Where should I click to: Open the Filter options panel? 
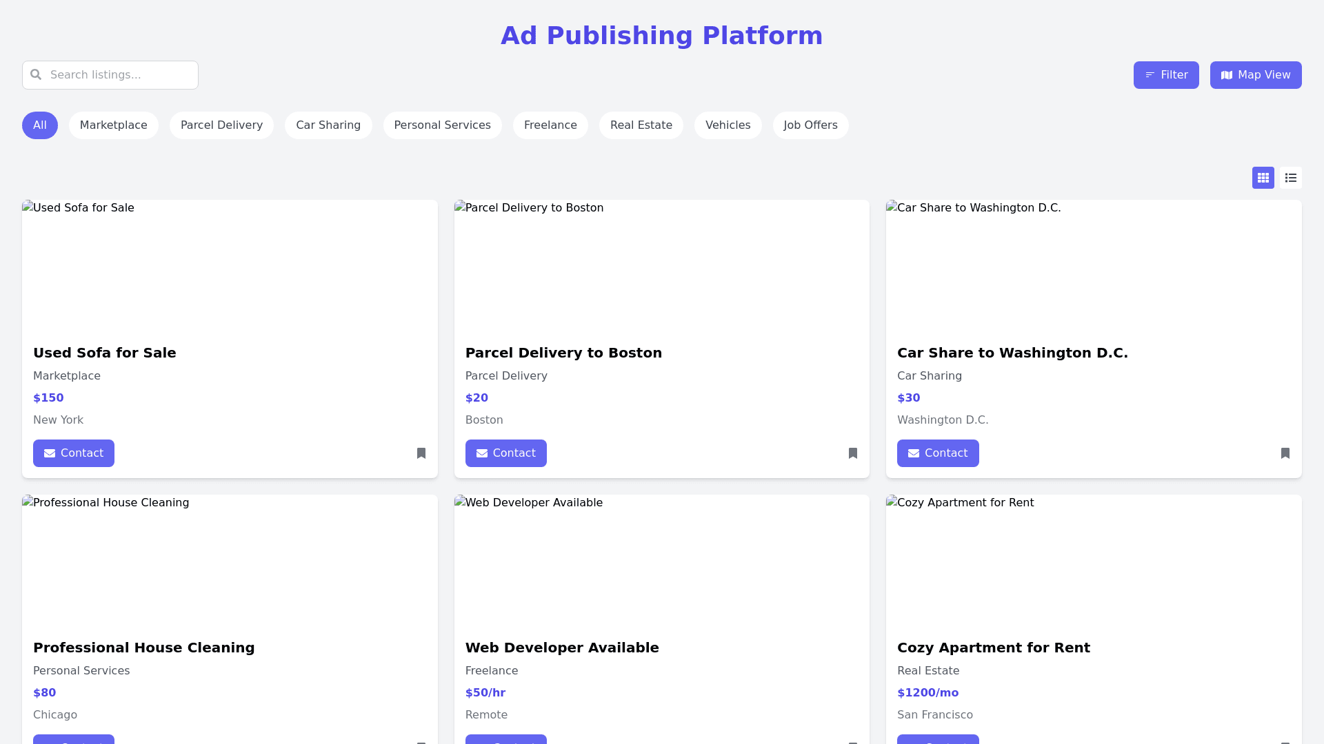[1166, 75]
